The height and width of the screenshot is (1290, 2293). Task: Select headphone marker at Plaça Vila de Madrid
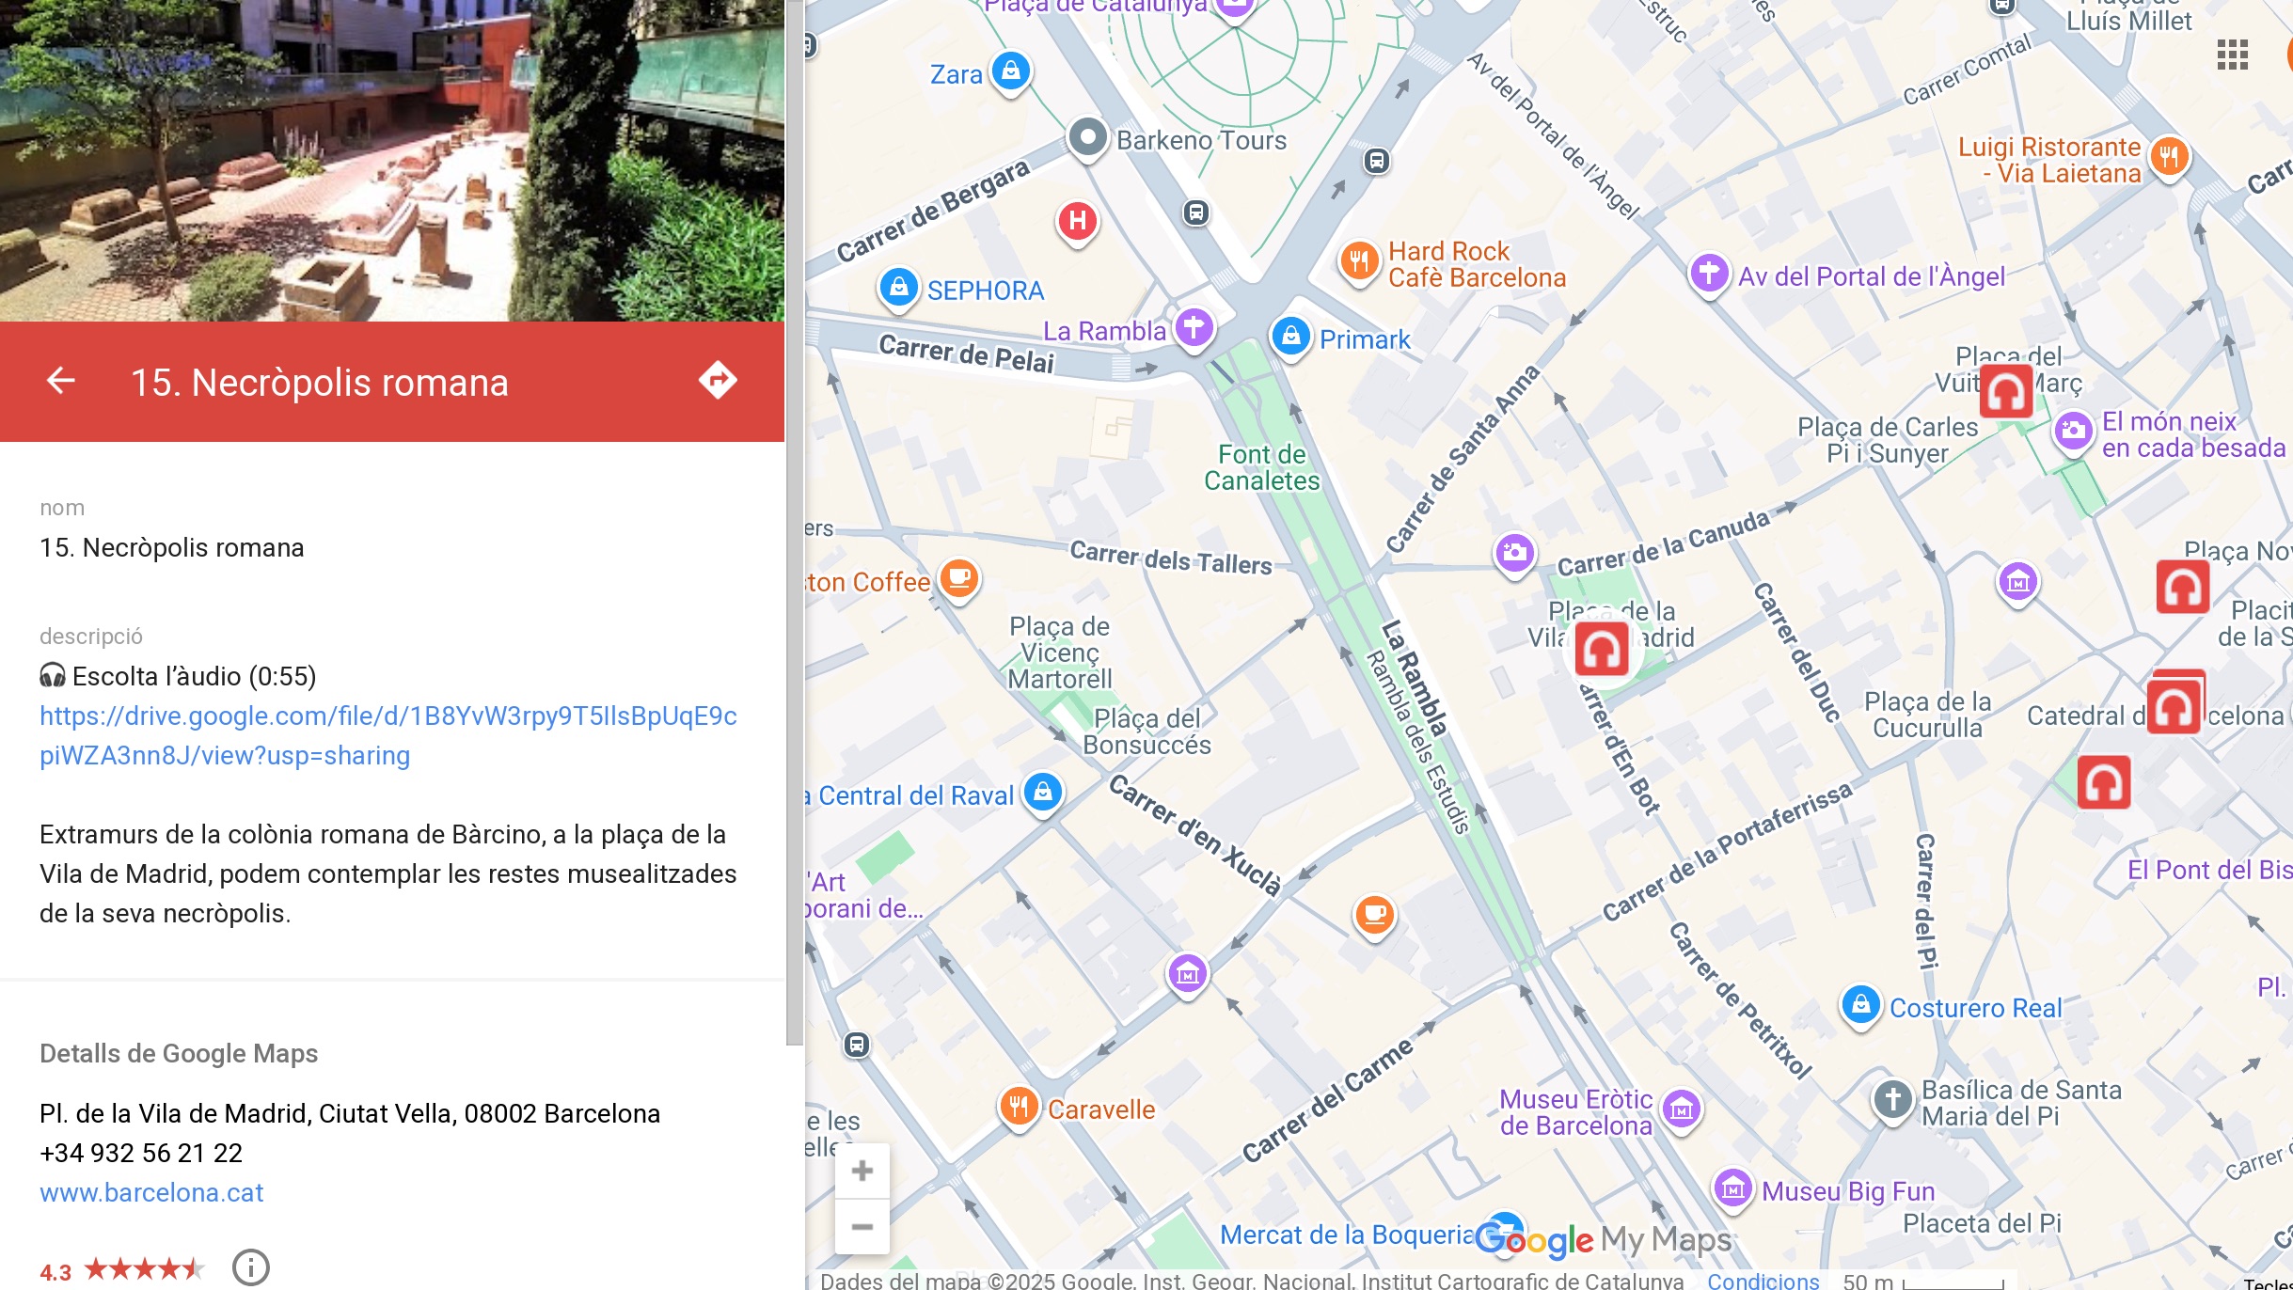(x=1602, y=649)
